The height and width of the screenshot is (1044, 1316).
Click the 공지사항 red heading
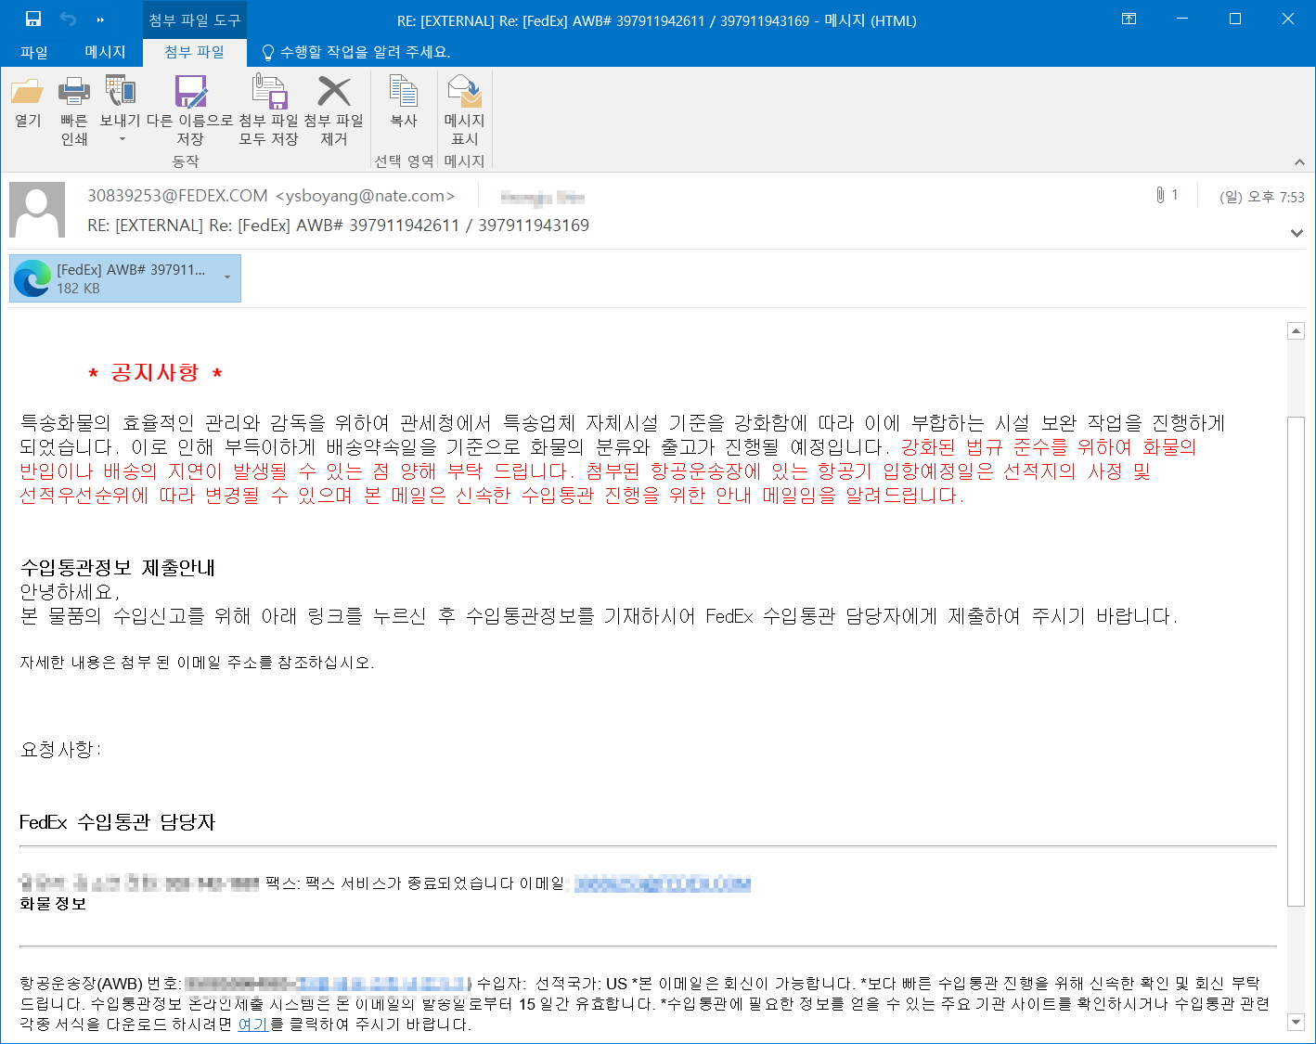(155, 373)
